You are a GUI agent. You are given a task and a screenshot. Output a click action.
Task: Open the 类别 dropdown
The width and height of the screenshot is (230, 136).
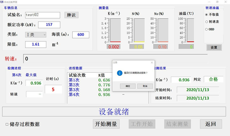click(36, 35)
